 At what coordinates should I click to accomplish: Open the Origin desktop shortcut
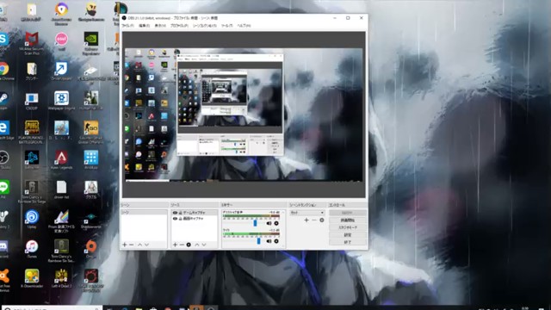coord(91,249)
